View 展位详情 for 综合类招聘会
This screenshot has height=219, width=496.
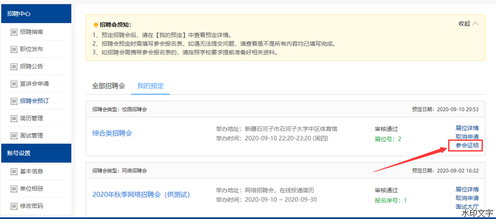click(467, 129)
